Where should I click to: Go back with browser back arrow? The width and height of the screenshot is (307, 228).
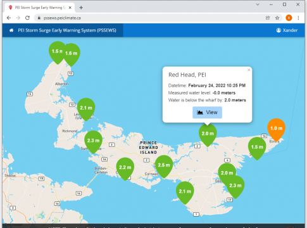[9, 18]
